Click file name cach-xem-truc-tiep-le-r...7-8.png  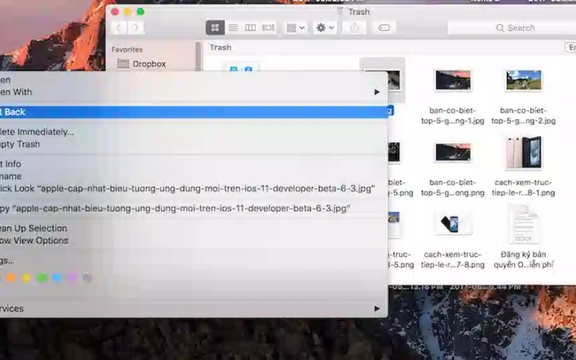(453, 260)
